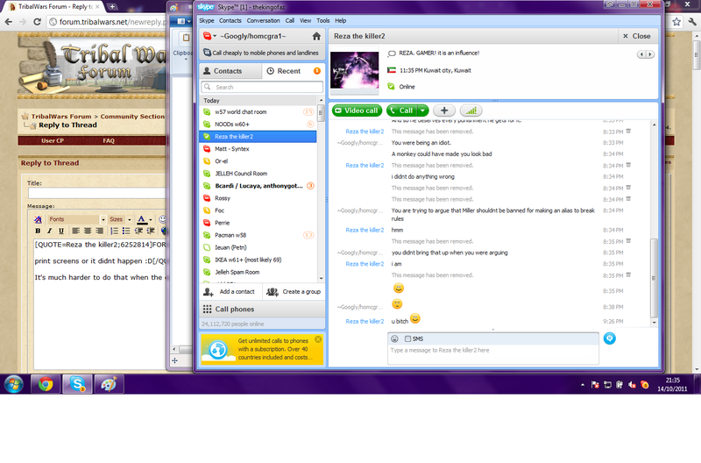
Task: Open the emoticon picker in Skype message box
Action: coord(394,338)
